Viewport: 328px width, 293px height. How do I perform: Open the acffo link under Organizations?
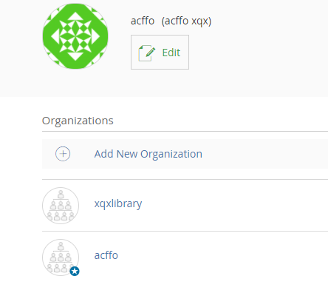(x=106, y=255)
